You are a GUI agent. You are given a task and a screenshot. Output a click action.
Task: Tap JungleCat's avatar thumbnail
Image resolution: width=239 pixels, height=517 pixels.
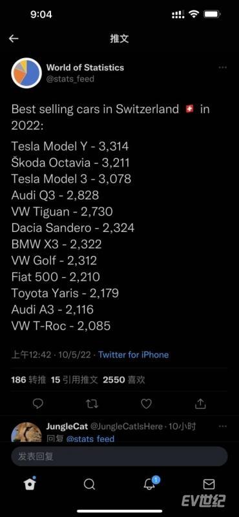(x=26, y=432)
